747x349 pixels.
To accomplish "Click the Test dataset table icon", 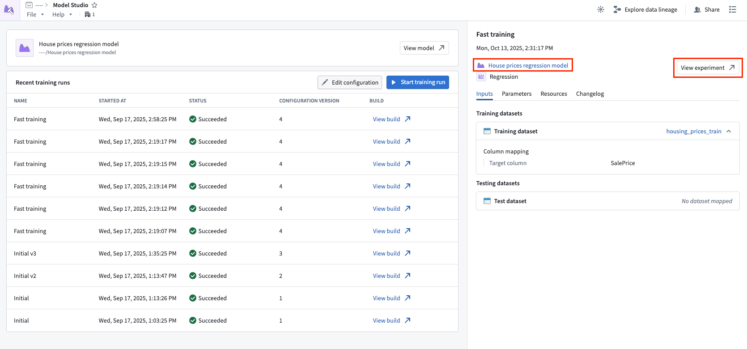I will (487, 201).
